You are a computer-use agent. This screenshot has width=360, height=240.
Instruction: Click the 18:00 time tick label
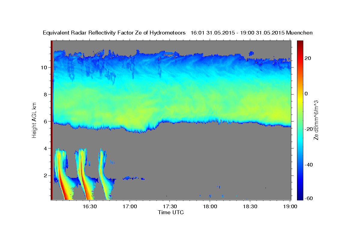[x=210, y=207]
